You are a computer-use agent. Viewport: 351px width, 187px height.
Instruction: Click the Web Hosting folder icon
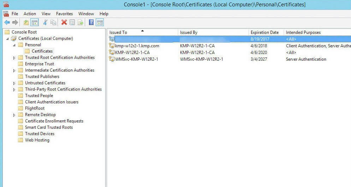pyautogui.click(x=20, y=140)
